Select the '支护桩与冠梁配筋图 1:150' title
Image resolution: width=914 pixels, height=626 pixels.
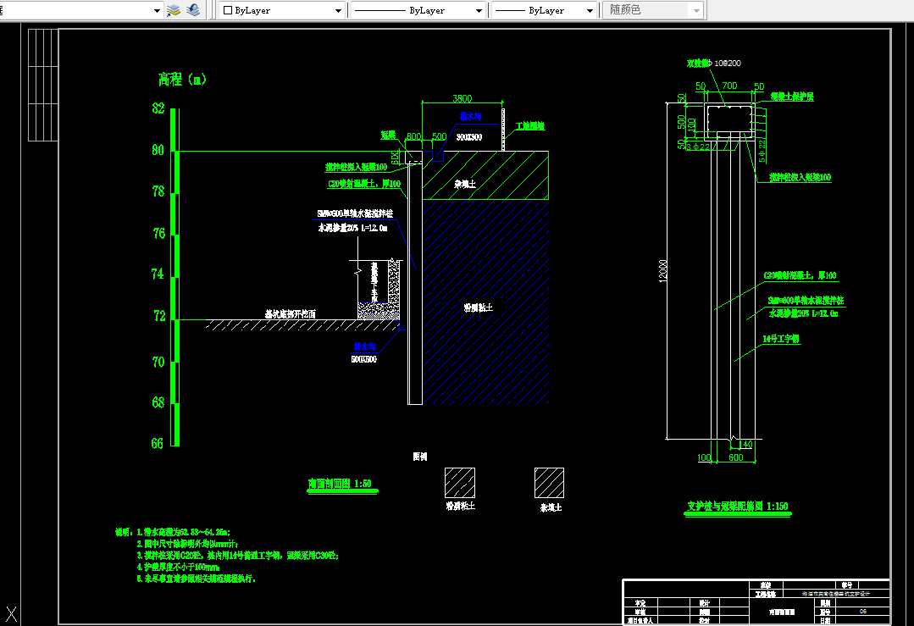point(737,507)
